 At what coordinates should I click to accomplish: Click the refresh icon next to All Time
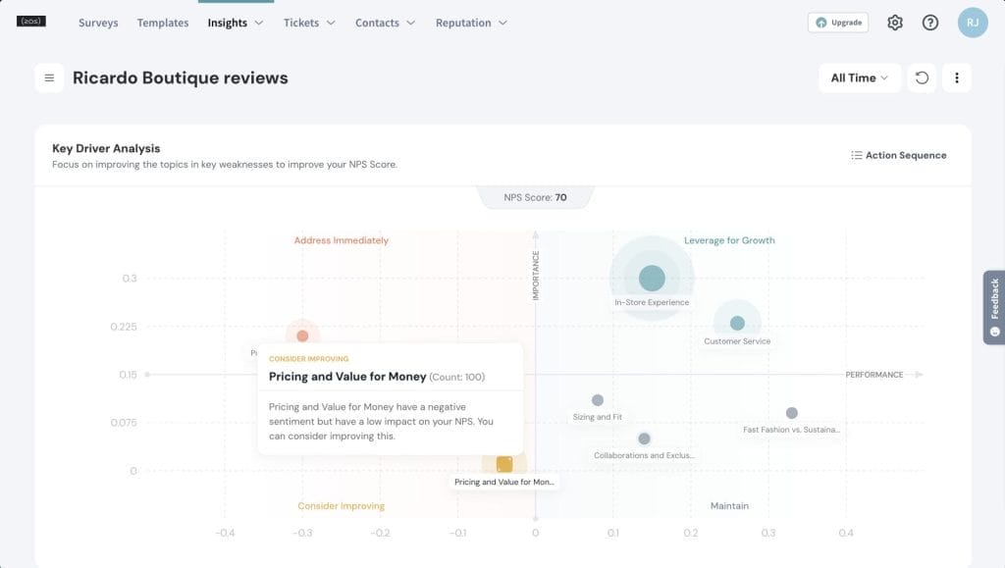[x=921, y=77]
